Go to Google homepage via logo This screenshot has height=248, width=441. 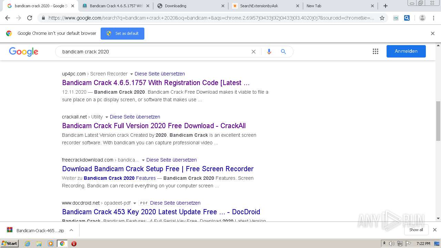(23, 52)
